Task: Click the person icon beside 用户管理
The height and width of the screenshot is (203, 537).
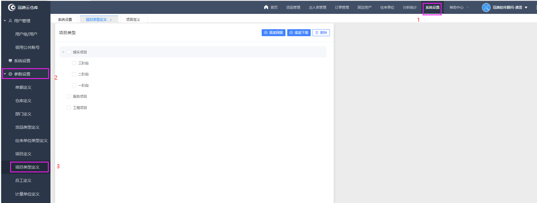Action: click(10, 21)
